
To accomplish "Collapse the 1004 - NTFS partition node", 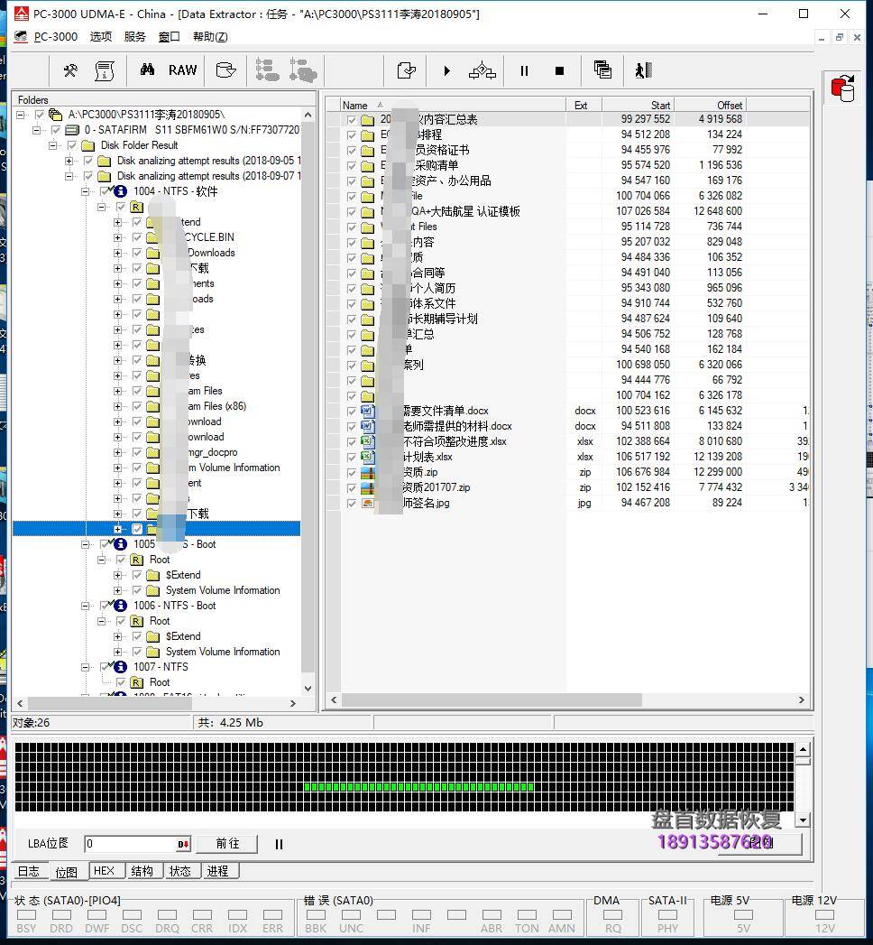I will point(87,191).
